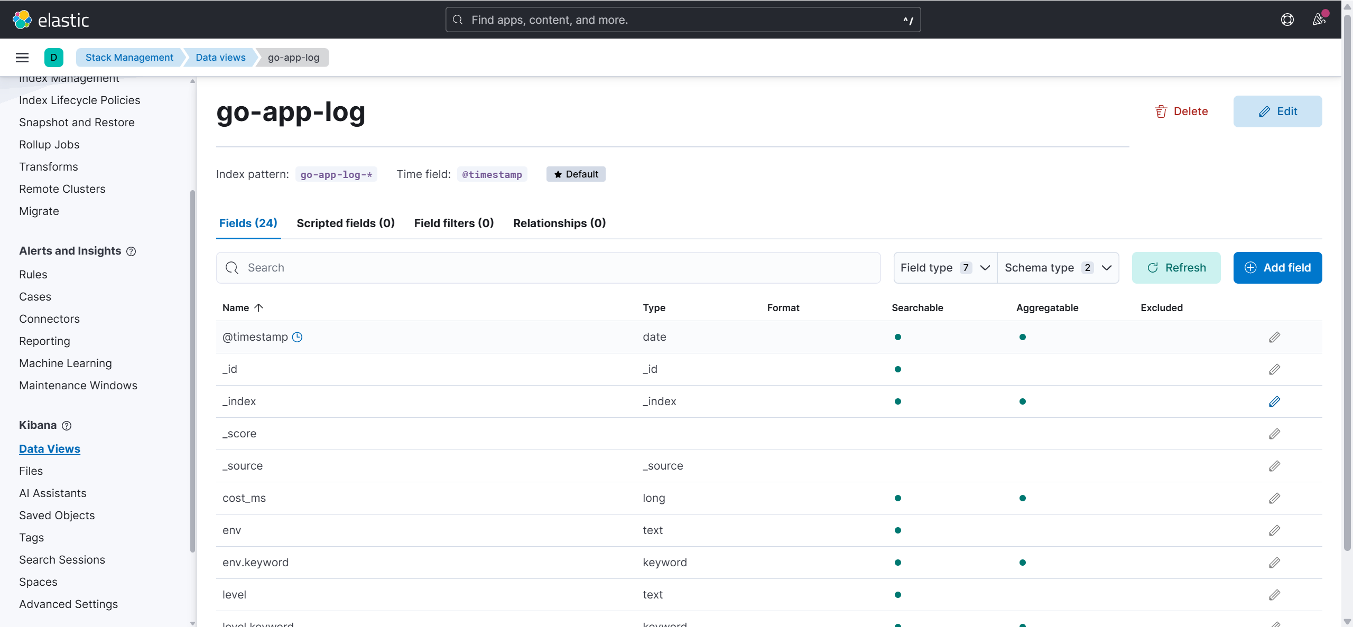This screenshot has height=627, width=1353.
Task: Open the D space avatar
Action: coord(54,58)
